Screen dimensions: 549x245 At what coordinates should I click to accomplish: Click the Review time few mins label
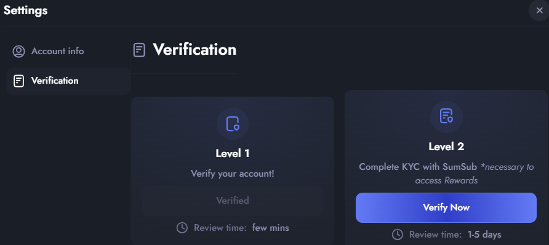[241, 228]
